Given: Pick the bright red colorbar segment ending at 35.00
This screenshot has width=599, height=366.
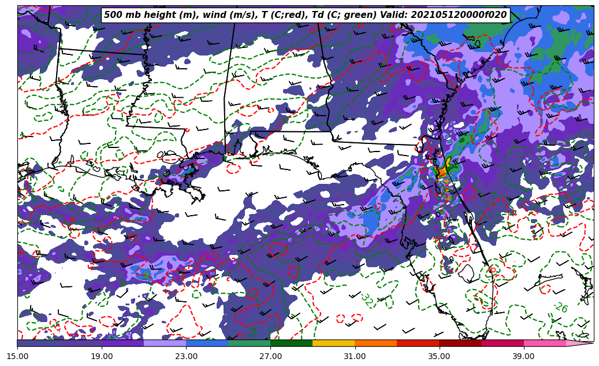Looking at the screenshot, I should coord(418,343).
